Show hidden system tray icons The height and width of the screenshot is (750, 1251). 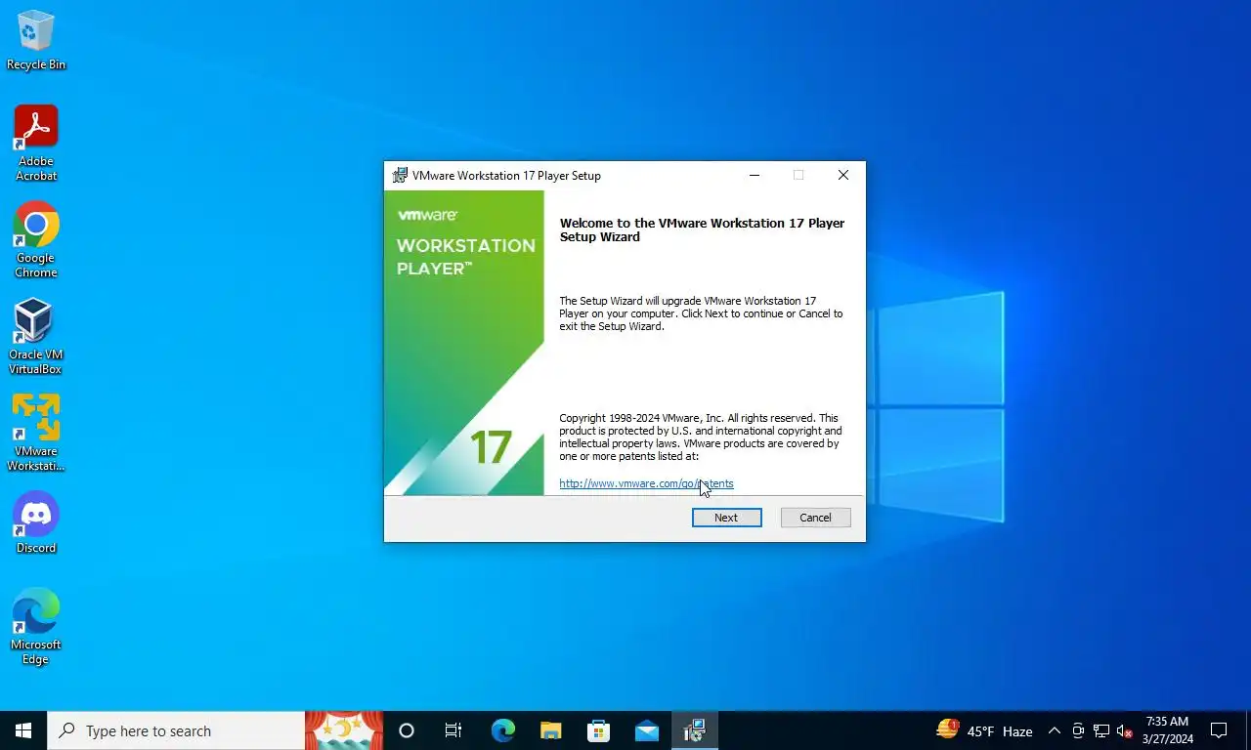(x=1054, y=730)
